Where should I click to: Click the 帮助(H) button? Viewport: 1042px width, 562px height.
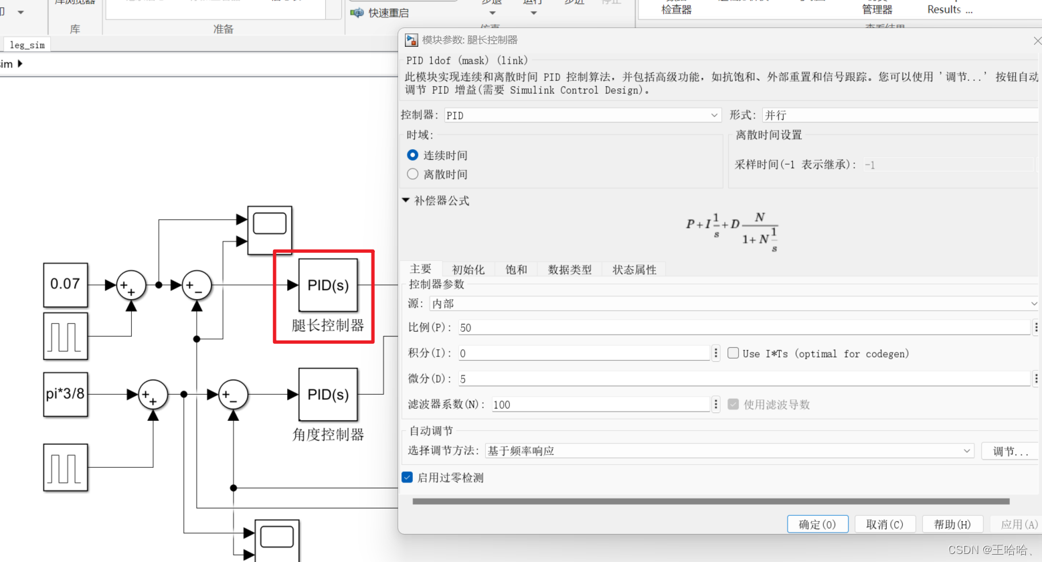click(x=952, y=525)
